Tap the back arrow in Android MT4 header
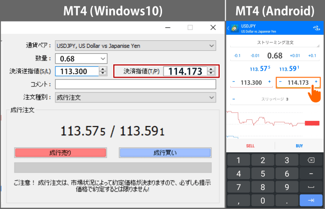Image resolution: width=325 pixels, height=209 pixels. [228, 28]
